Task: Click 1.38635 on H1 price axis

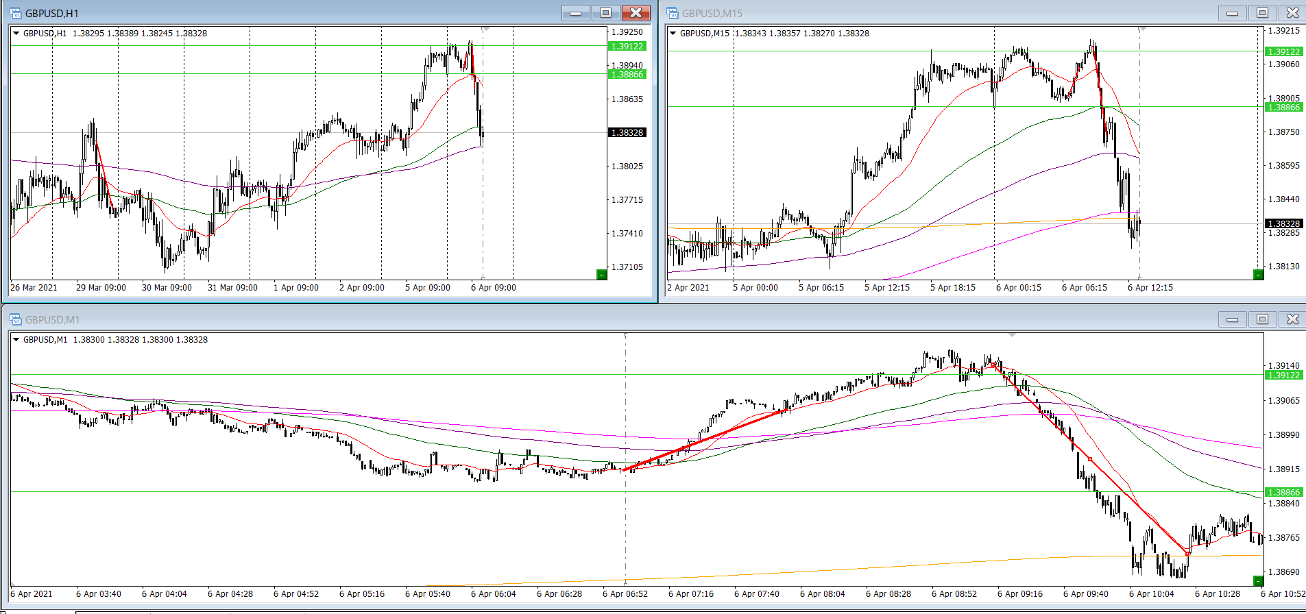Action: coord(627,99)
